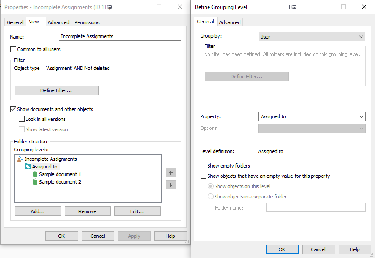Open the Property dropdown showing Assigned to
This screenshot has width=375, height=258.
click(x=312, y=116)
